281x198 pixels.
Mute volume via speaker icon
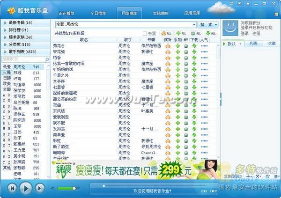coord(52,188)
